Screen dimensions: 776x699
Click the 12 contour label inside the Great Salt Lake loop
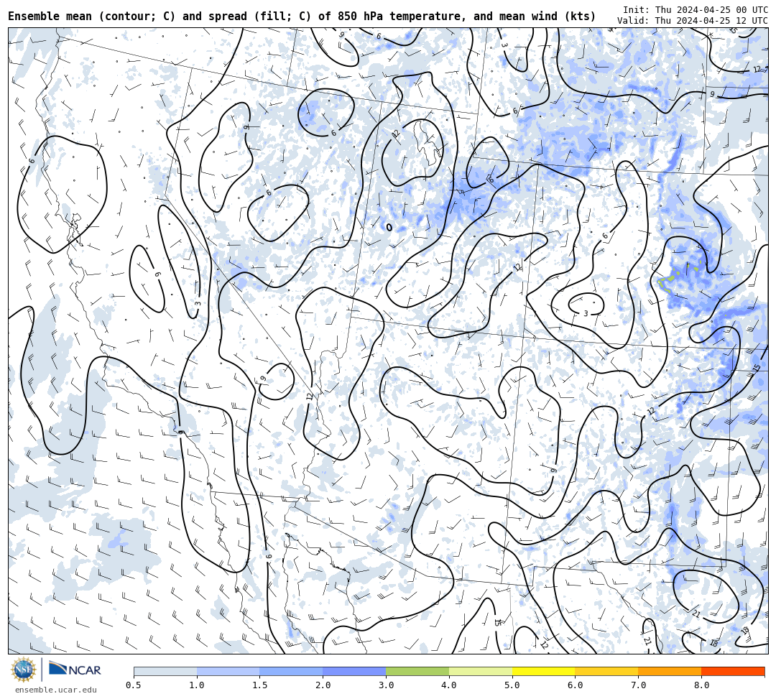click(x=395, y=134)
